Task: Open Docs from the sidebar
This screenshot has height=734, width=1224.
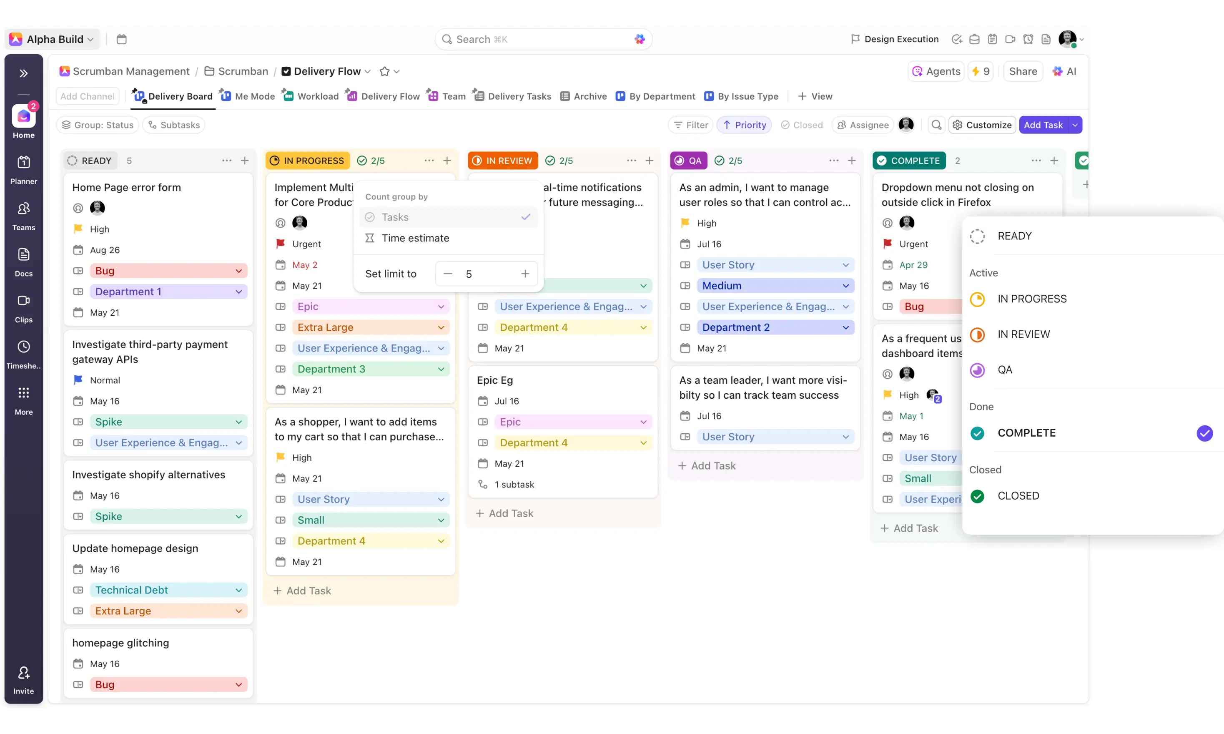Action: point(23,261)
